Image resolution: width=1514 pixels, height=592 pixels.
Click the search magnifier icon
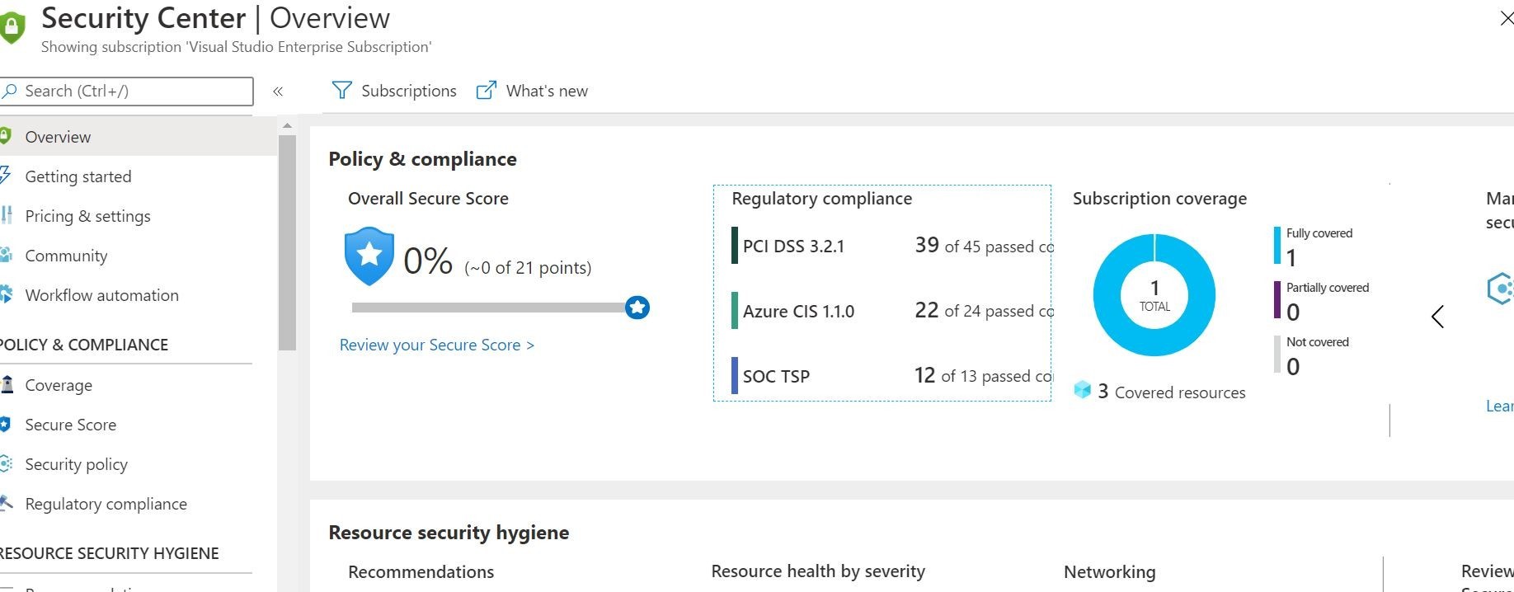pos(10,91)
